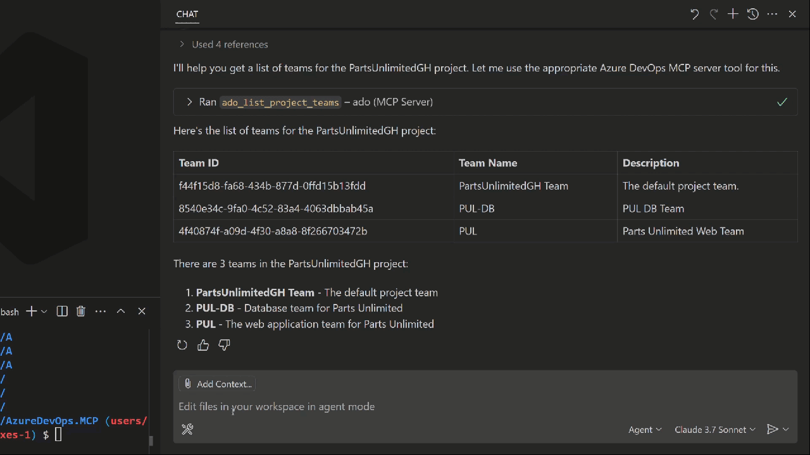The width and height of the screenshot is (810, 455).
Task: Expand the Used 4 references section
Action: [182, 44]
